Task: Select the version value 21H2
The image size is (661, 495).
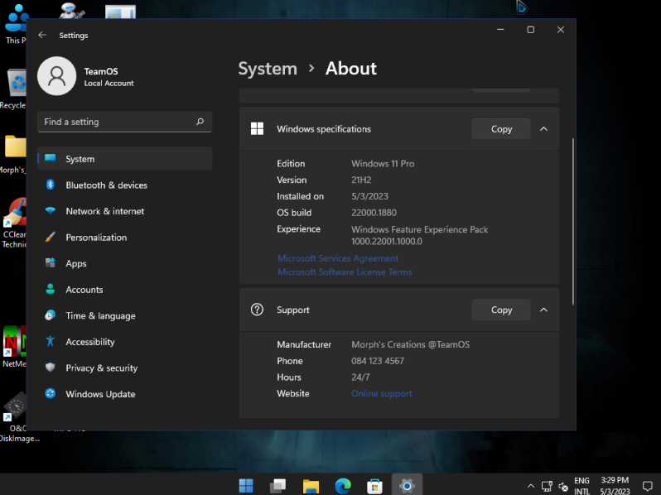Action: click(x=361, y=180)
